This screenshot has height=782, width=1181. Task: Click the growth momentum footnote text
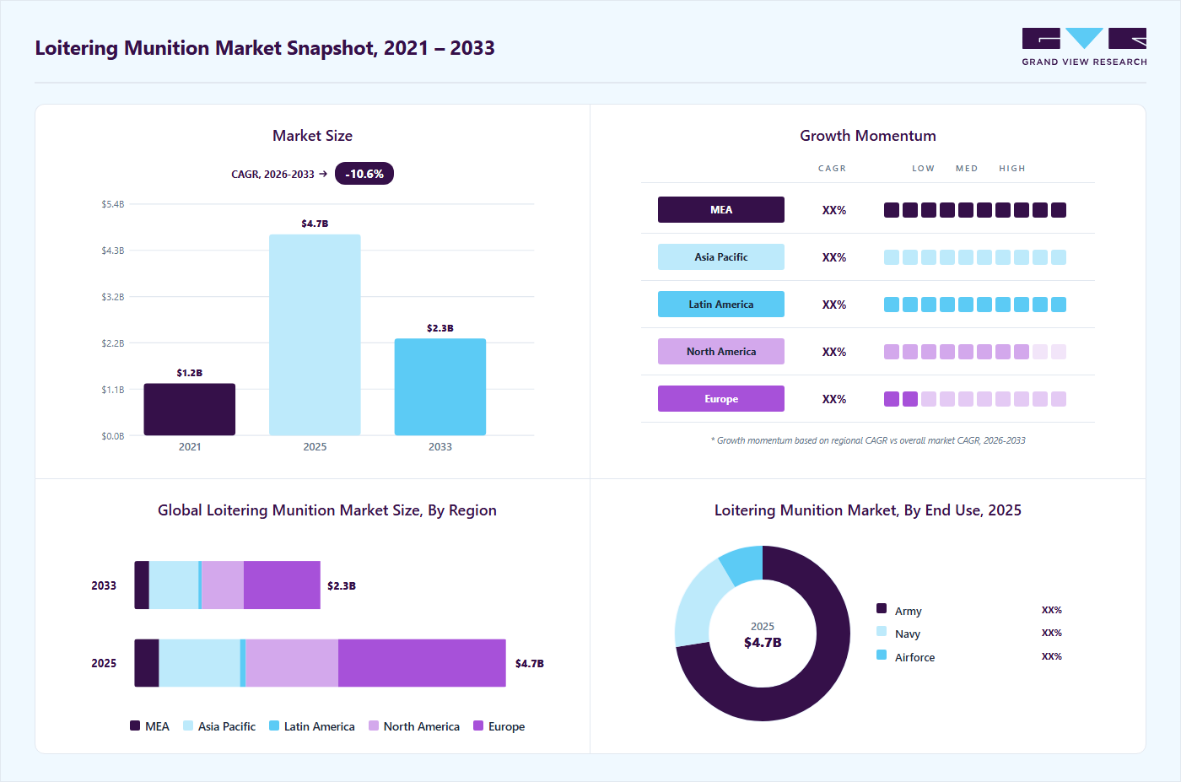click(868, 440)
